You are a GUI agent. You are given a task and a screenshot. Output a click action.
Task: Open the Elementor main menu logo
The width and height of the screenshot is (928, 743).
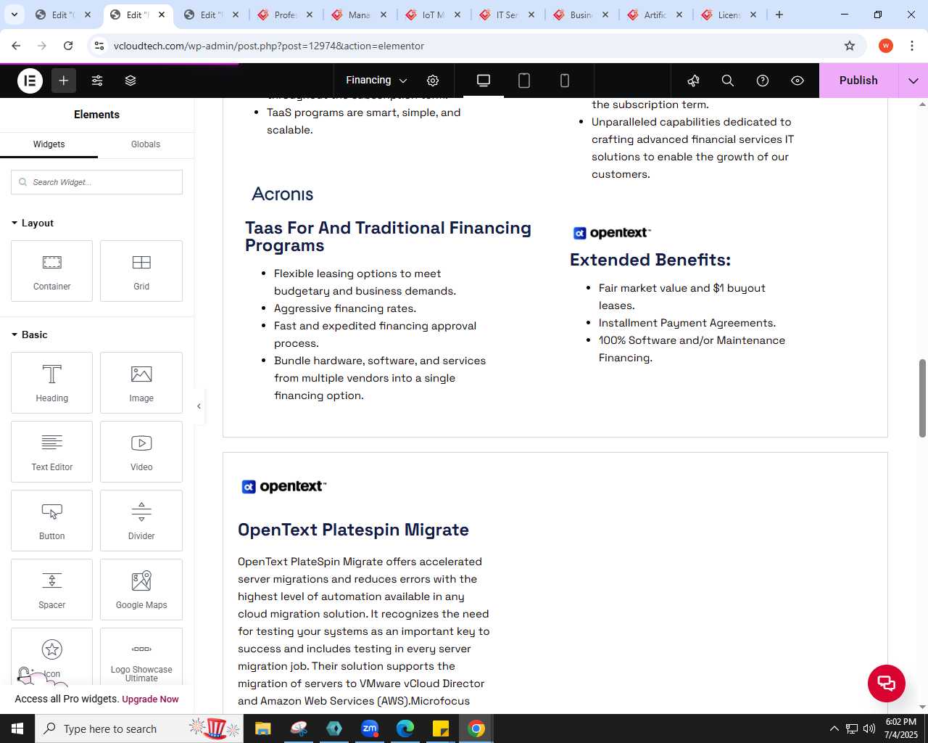click(30, 81)
